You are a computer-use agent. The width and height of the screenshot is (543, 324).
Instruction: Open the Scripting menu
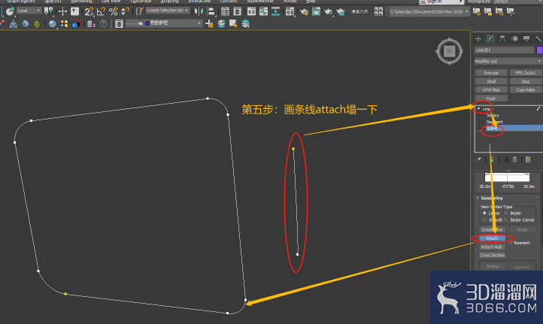pos(169,2)
